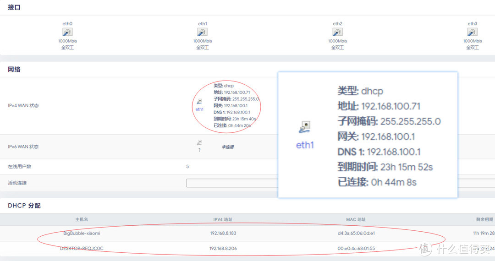Image resolution: width=495 pixels, height=261 pixels.
Task: Click popup 类型 dhcp line
Action: (360, 91)
